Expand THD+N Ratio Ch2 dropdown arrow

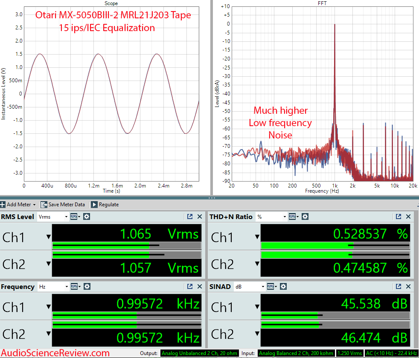257,263
